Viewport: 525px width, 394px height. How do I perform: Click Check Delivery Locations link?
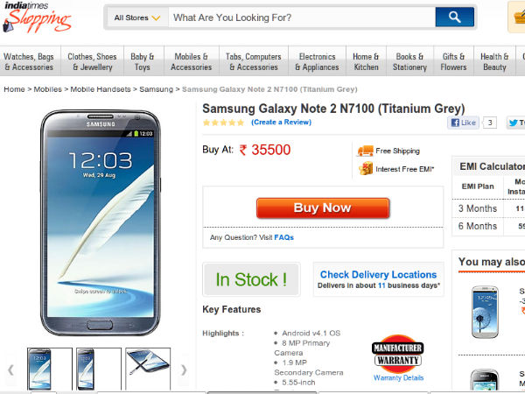pos(378,274)
